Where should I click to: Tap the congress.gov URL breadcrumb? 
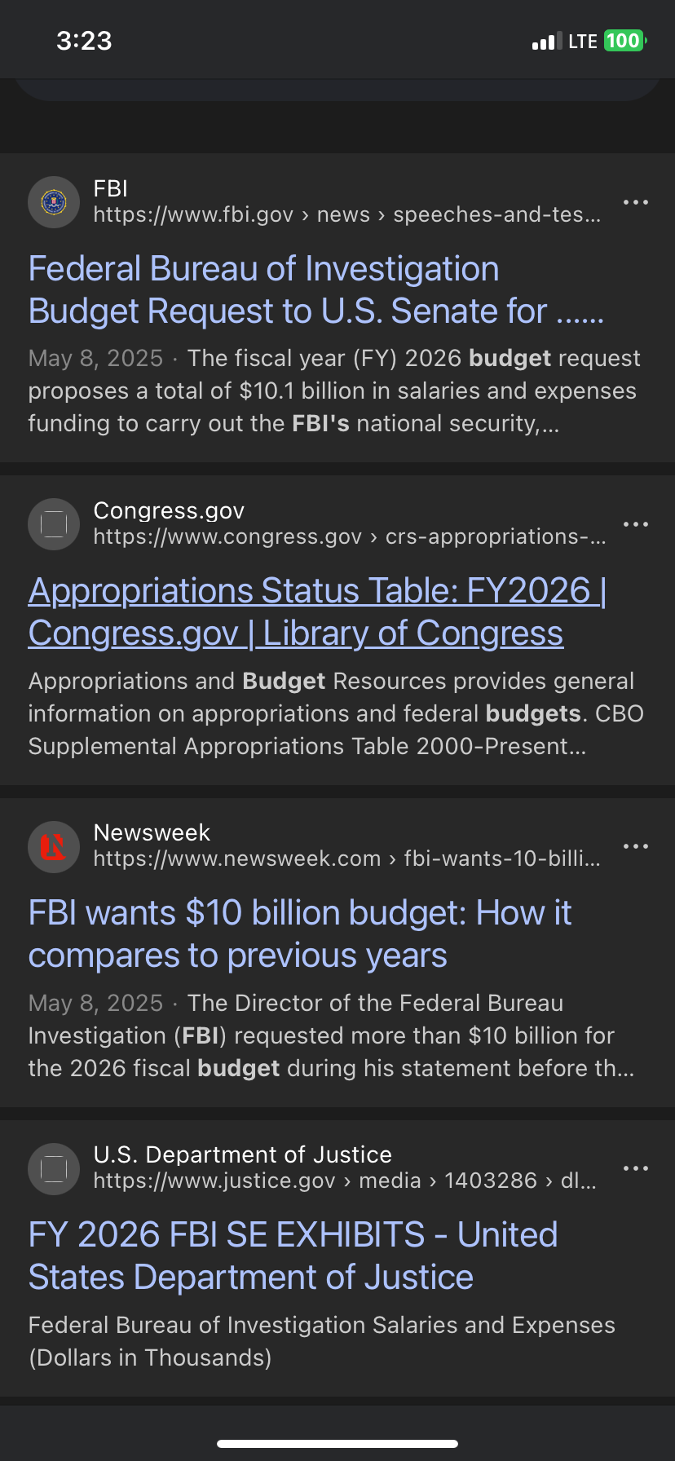click(350, 537)
